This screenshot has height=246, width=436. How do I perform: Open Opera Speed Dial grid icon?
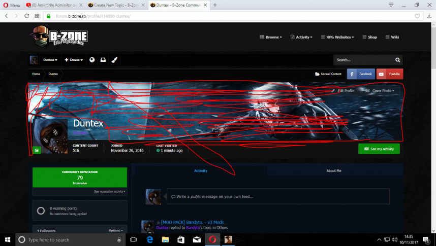point(37,16)
